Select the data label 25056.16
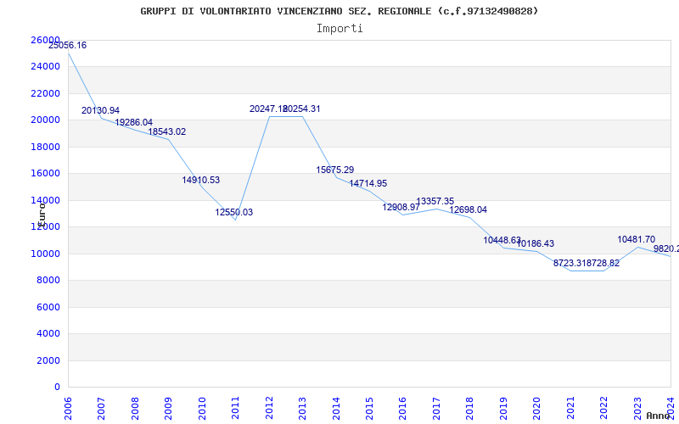Screen dimensions: 679x424 (67, 45)
